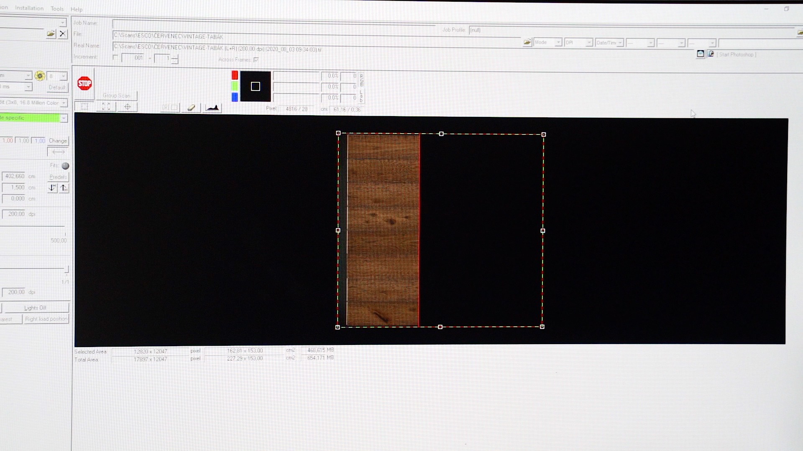Click the histogram tool icon
Screen dimensions: 803x451
212,108
